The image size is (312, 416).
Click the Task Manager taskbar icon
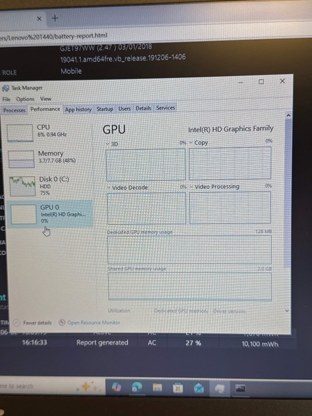220,389
